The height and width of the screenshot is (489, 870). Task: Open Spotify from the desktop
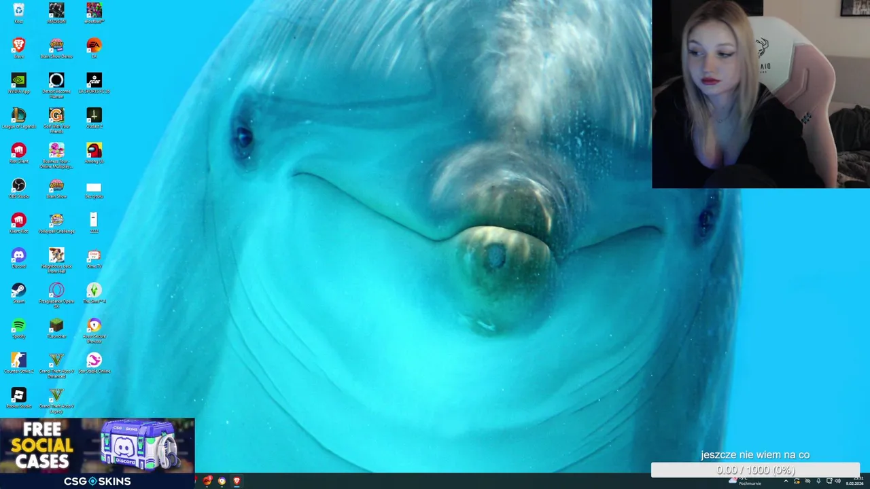[x=18, y=328]
